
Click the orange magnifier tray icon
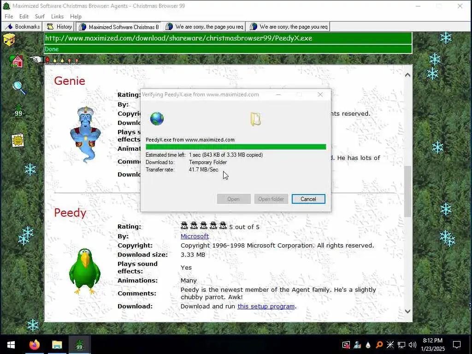379,345
